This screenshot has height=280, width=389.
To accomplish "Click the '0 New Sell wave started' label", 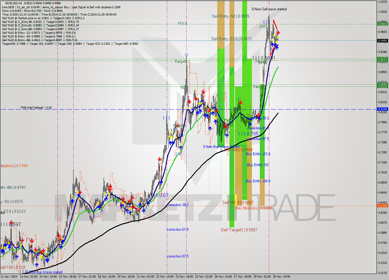I will (269, 9).
